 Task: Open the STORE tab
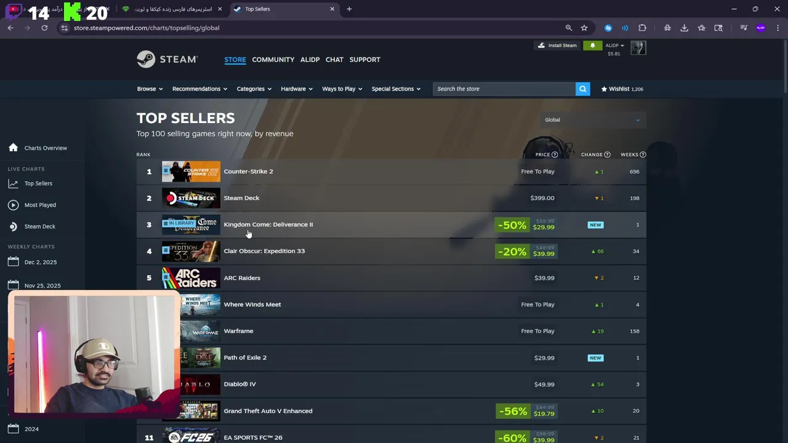point(235,60)
